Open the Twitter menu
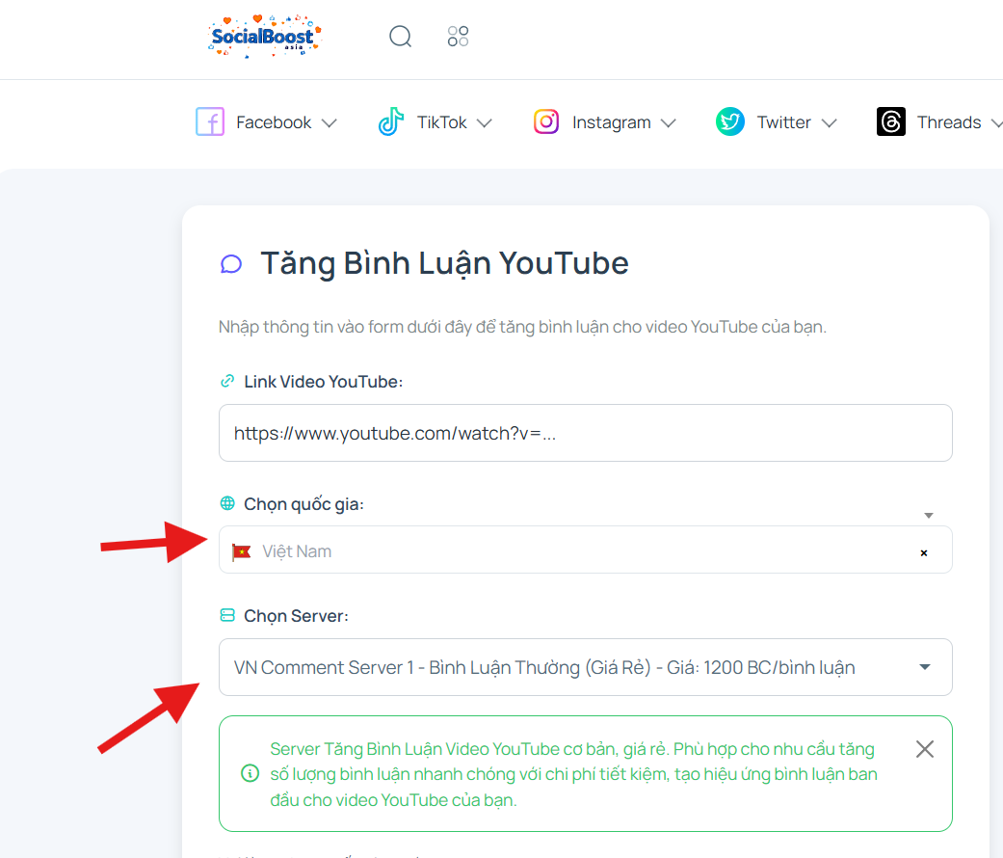This screenshot has height=858, width=1003. click(x=777, y=121)
